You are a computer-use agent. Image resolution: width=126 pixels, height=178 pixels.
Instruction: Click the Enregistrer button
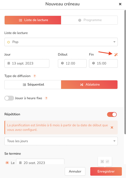106,171
